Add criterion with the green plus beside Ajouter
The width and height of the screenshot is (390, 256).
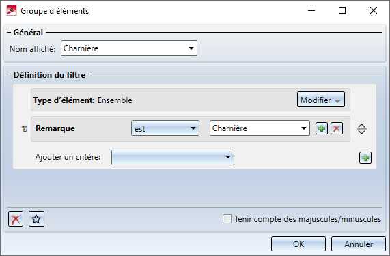365,158
